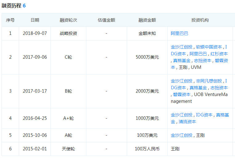
Task: Open 金沙江创投 in the B轮 row
Action: pos(182,81)
